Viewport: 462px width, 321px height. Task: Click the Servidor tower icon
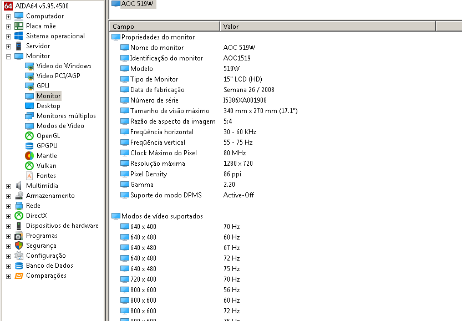[19, 46]
